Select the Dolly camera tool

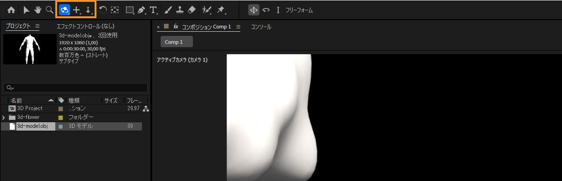tap(89, 10)
